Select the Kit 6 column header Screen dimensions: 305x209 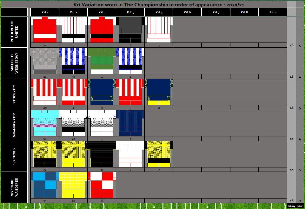187,12
